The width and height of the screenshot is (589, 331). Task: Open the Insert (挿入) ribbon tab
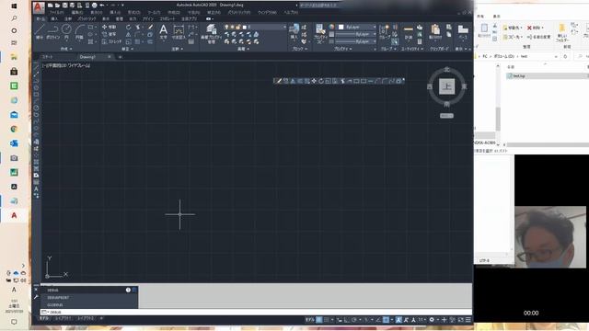[54, 18]
